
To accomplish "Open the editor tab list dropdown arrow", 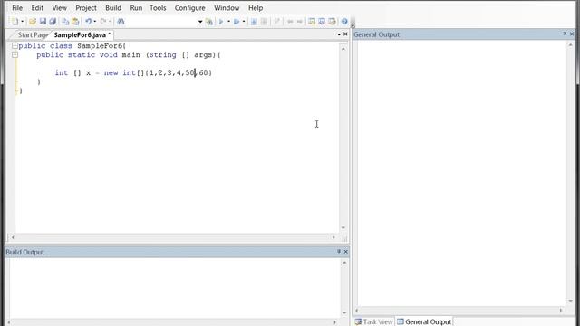I will 339,34.
